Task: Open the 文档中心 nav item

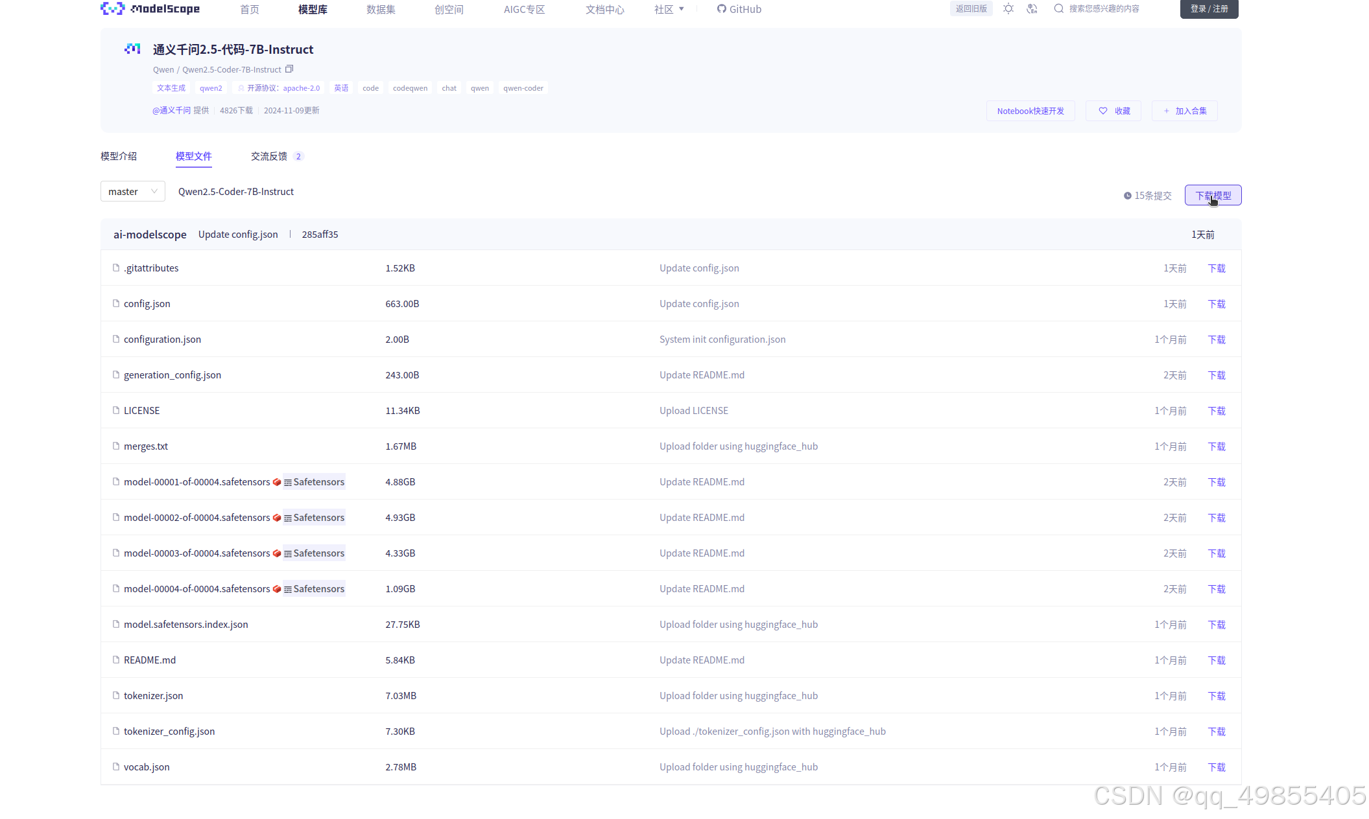Action: click(x=604, y=9)
